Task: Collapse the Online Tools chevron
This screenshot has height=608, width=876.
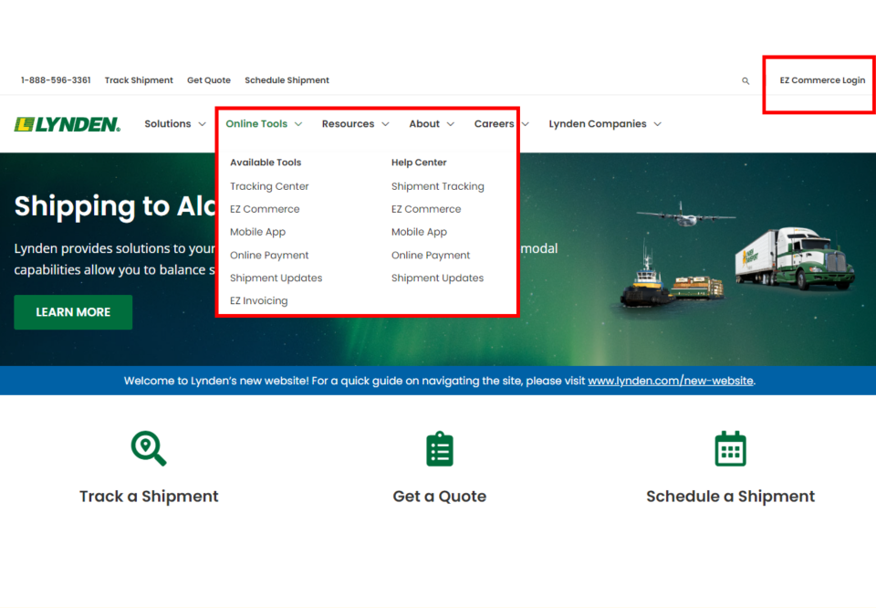Action: [298, 124]
